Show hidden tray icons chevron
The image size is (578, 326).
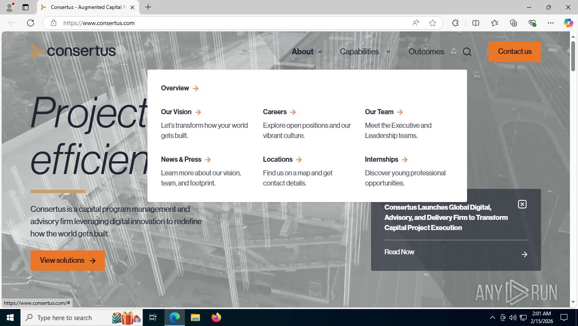493,318
